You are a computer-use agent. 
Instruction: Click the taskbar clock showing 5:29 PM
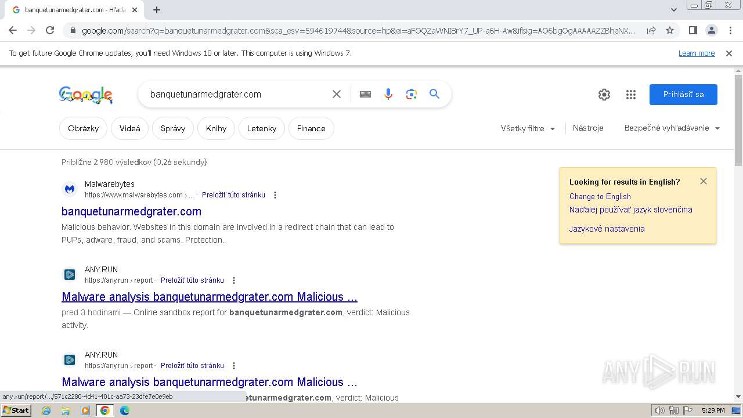click(713, 410)
